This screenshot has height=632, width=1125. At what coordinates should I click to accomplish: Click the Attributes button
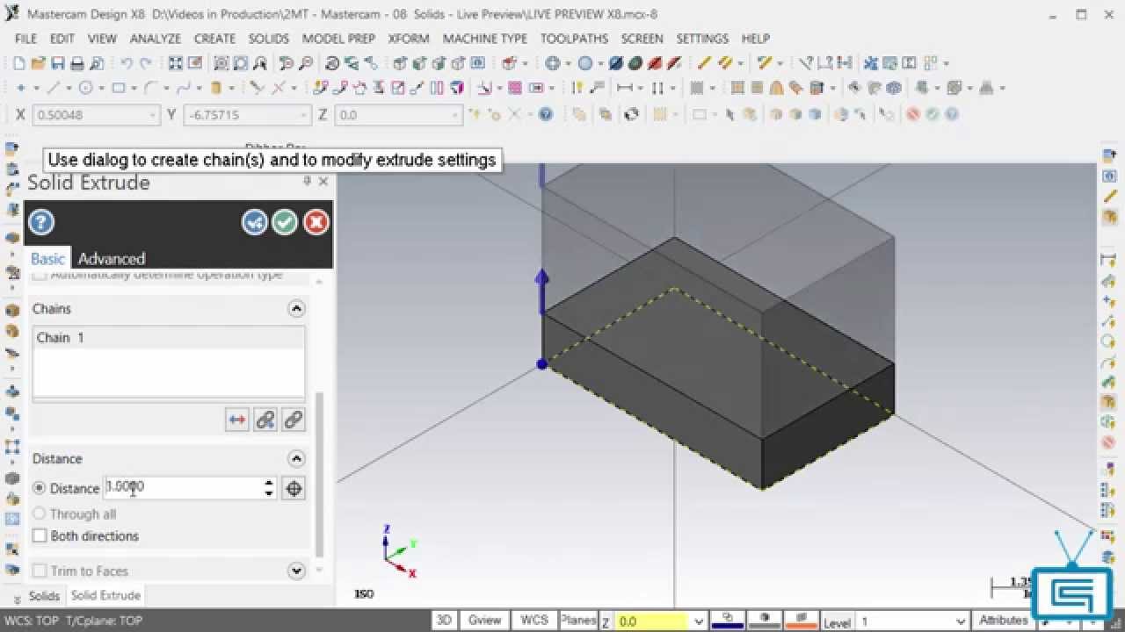point(1003,620)
